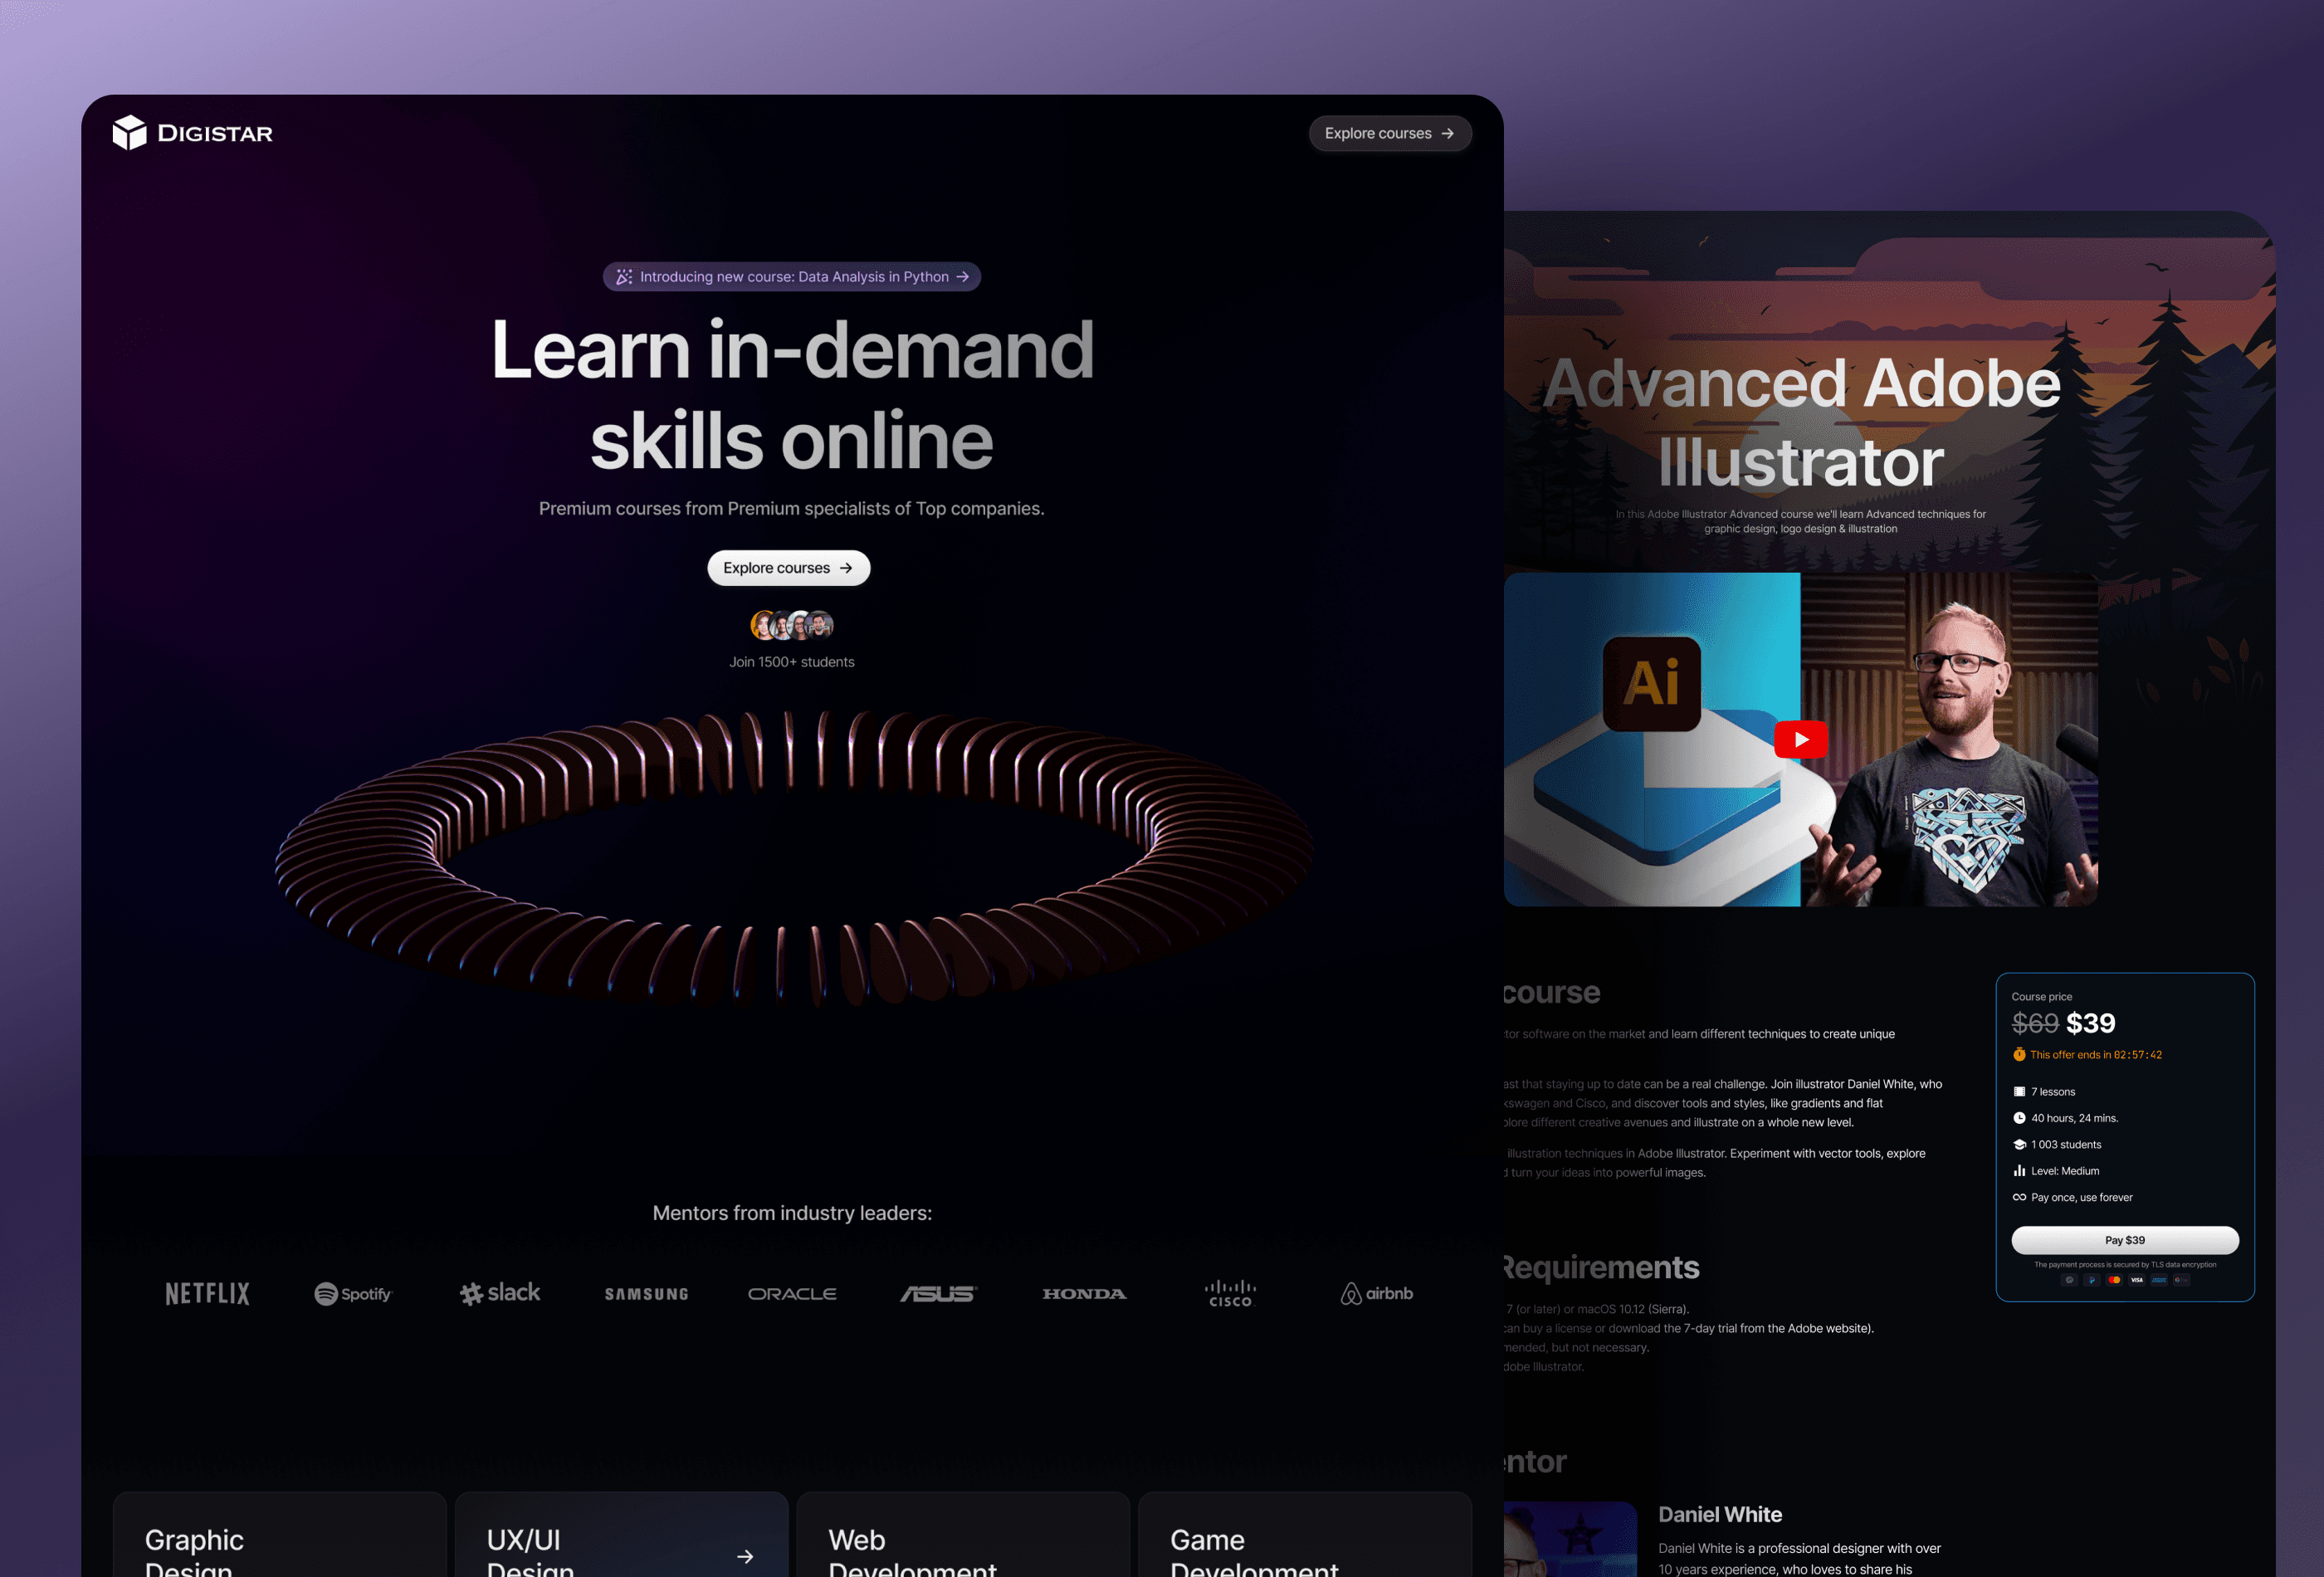Viewport: 2324px width, 1577px height.
Task: Click the Mentors from industry leaders heading
Action: tap(792, 1213)
